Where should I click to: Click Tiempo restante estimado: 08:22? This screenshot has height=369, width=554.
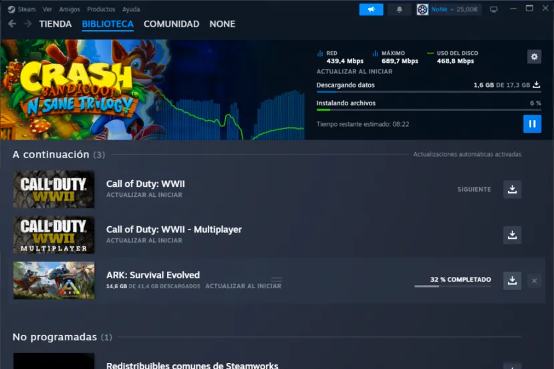pyautogui.click(x=363, y=124)
